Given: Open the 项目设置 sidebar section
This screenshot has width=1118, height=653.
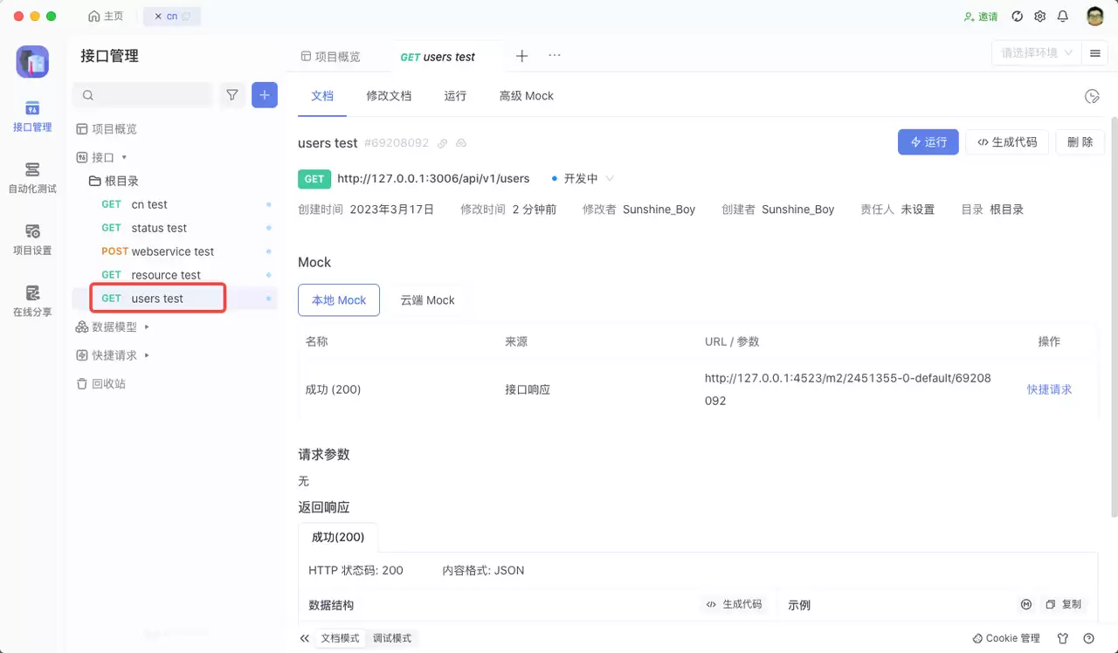Looking at the screenshot, I should 32,239.
